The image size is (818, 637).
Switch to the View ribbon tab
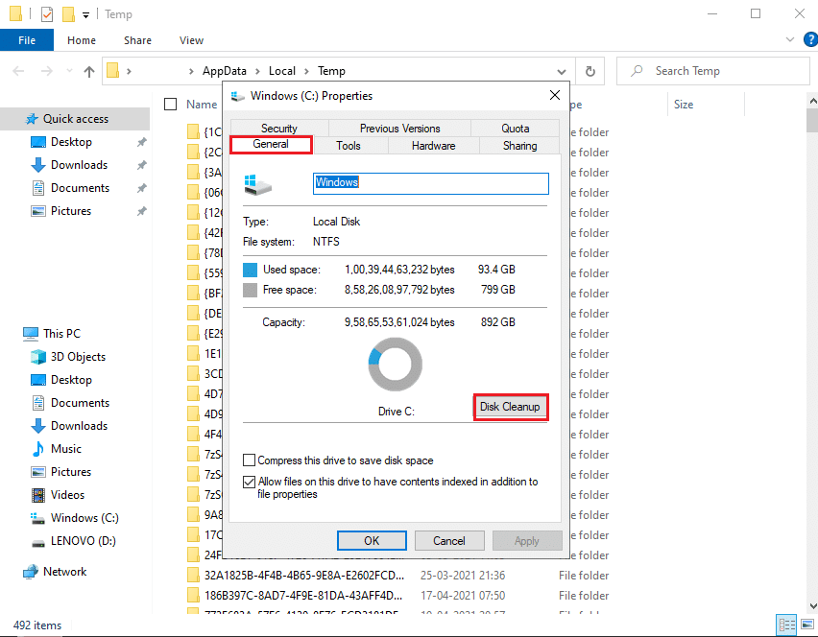[x=191, y=39]
